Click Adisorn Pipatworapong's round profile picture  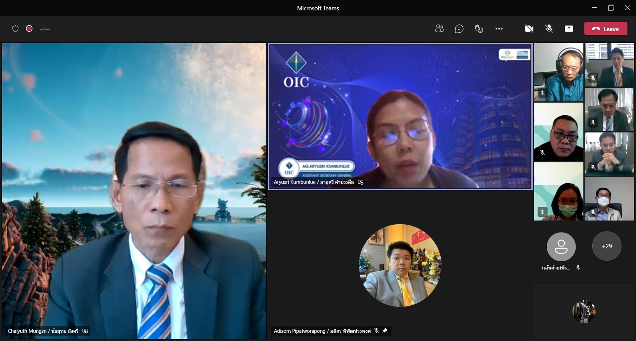(x=400, y=265)
